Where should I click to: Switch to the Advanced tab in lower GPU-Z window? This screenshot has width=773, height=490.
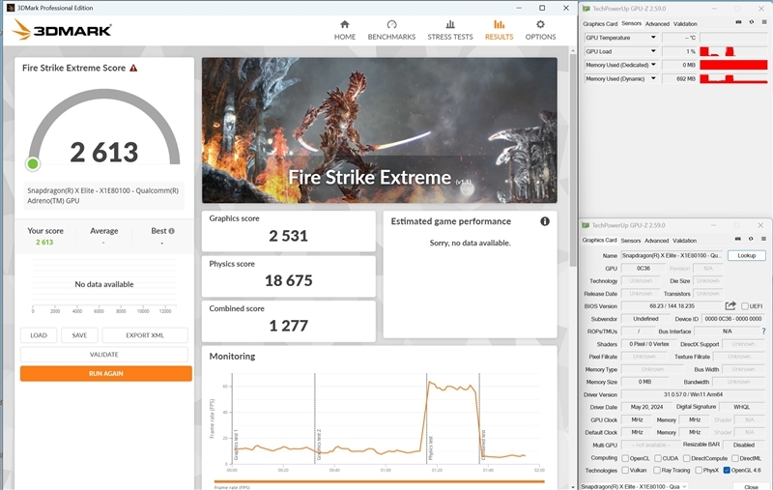click(x=656, y=240)
